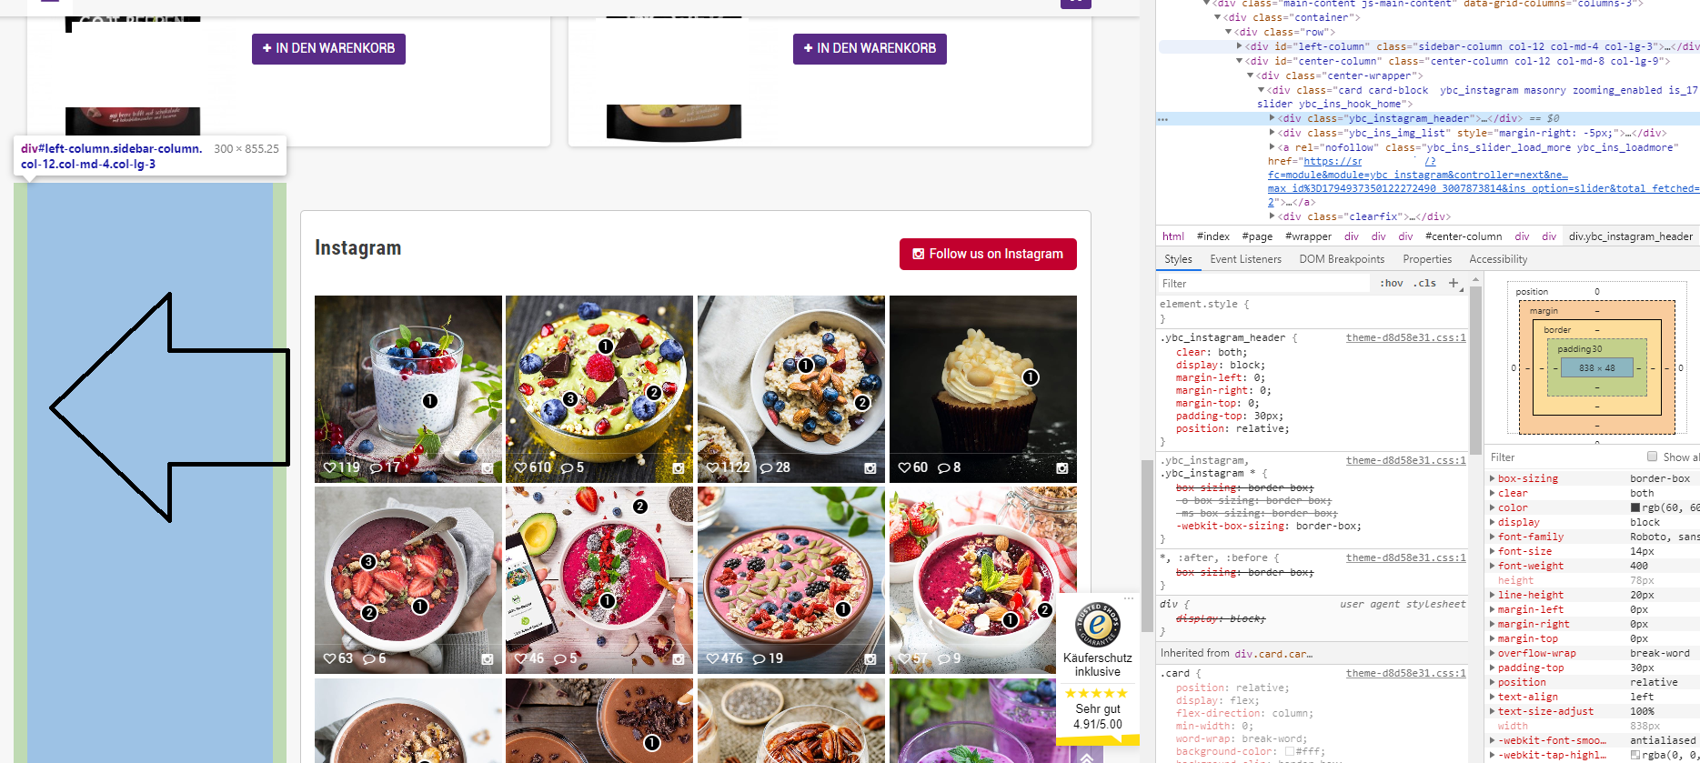Expand the box-sizing computed property

pos(1492,478)
